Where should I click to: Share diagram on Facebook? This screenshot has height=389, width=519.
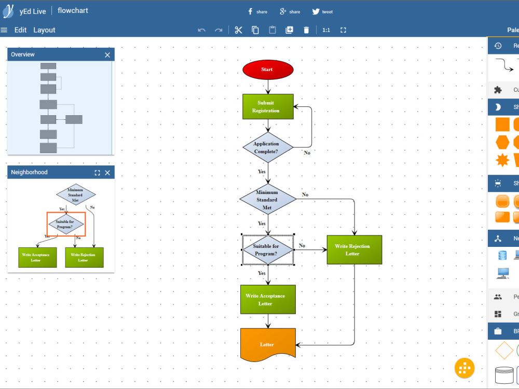pyautogui.click(x=257, y=11)
